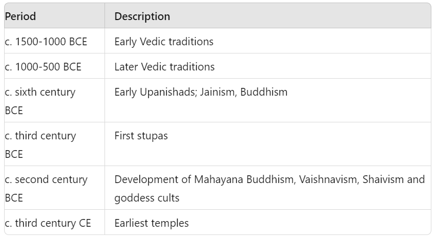Select the c. 1500-1000 BCE cell

tap(55, 41)
